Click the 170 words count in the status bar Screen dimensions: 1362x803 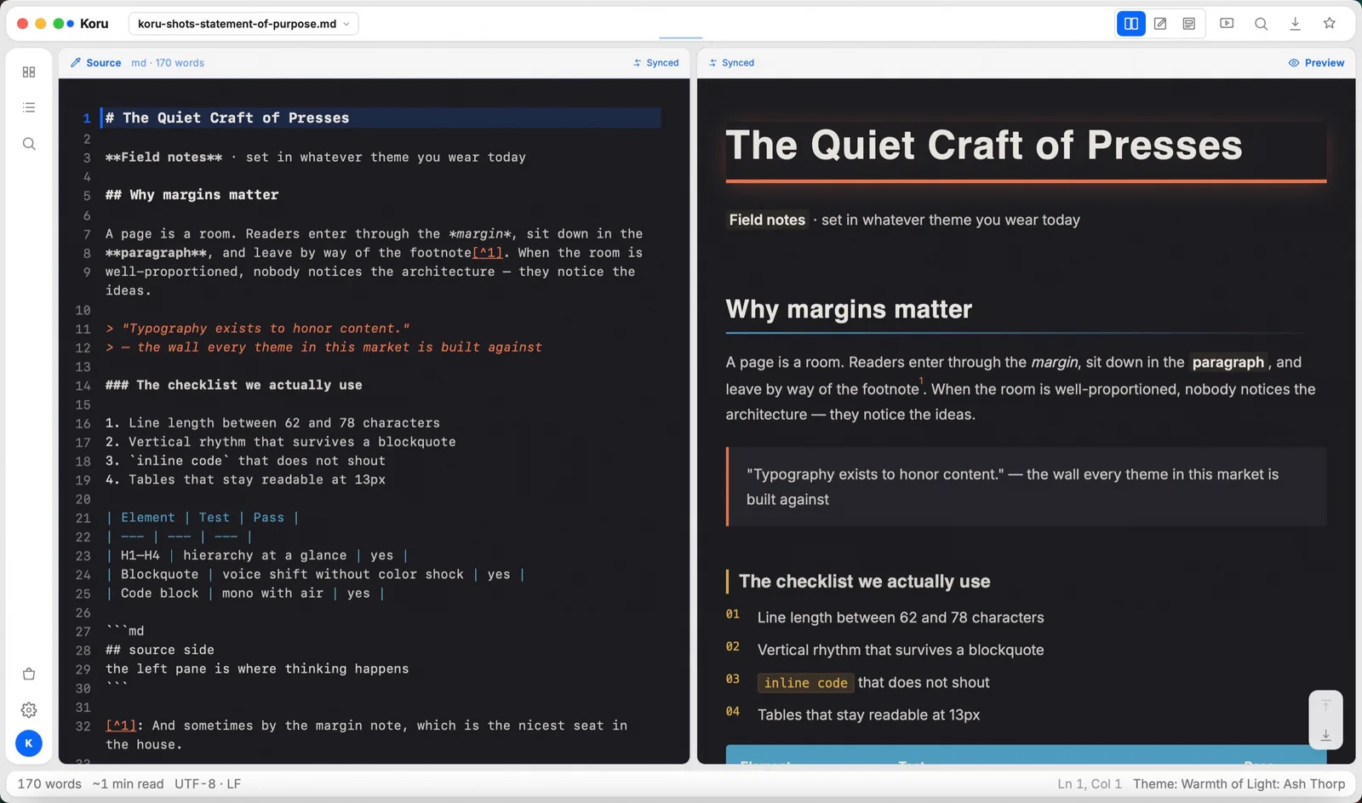[49, 783]
